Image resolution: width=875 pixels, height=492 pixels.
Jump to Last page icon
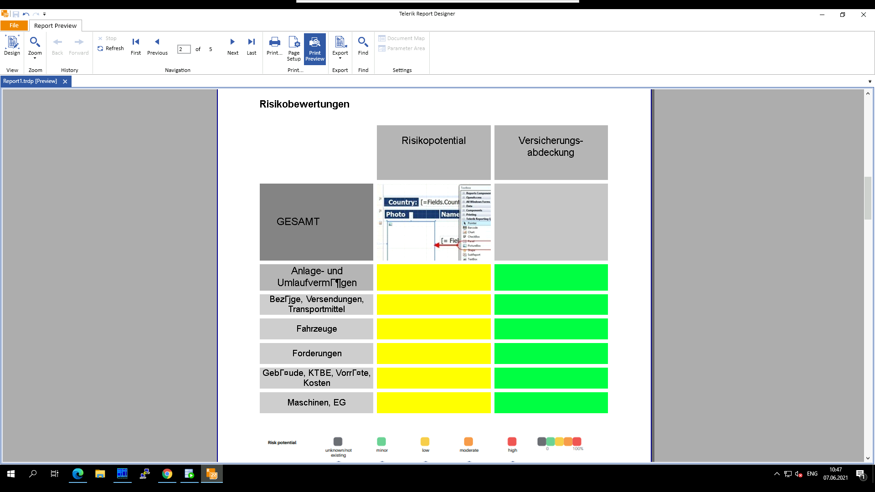[x=252, y=42]
